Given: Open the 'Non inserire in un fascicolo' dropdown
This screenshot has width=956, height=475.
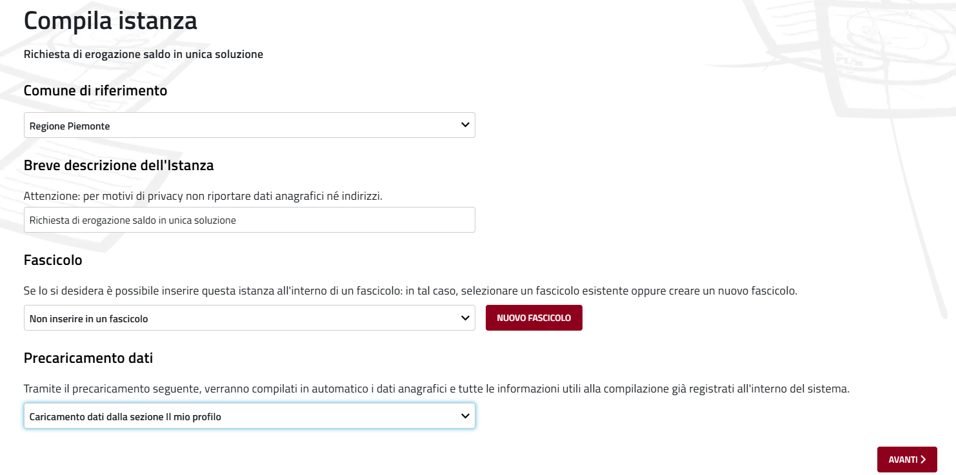Looking at the screenshot, I should [x=249, y=318].
